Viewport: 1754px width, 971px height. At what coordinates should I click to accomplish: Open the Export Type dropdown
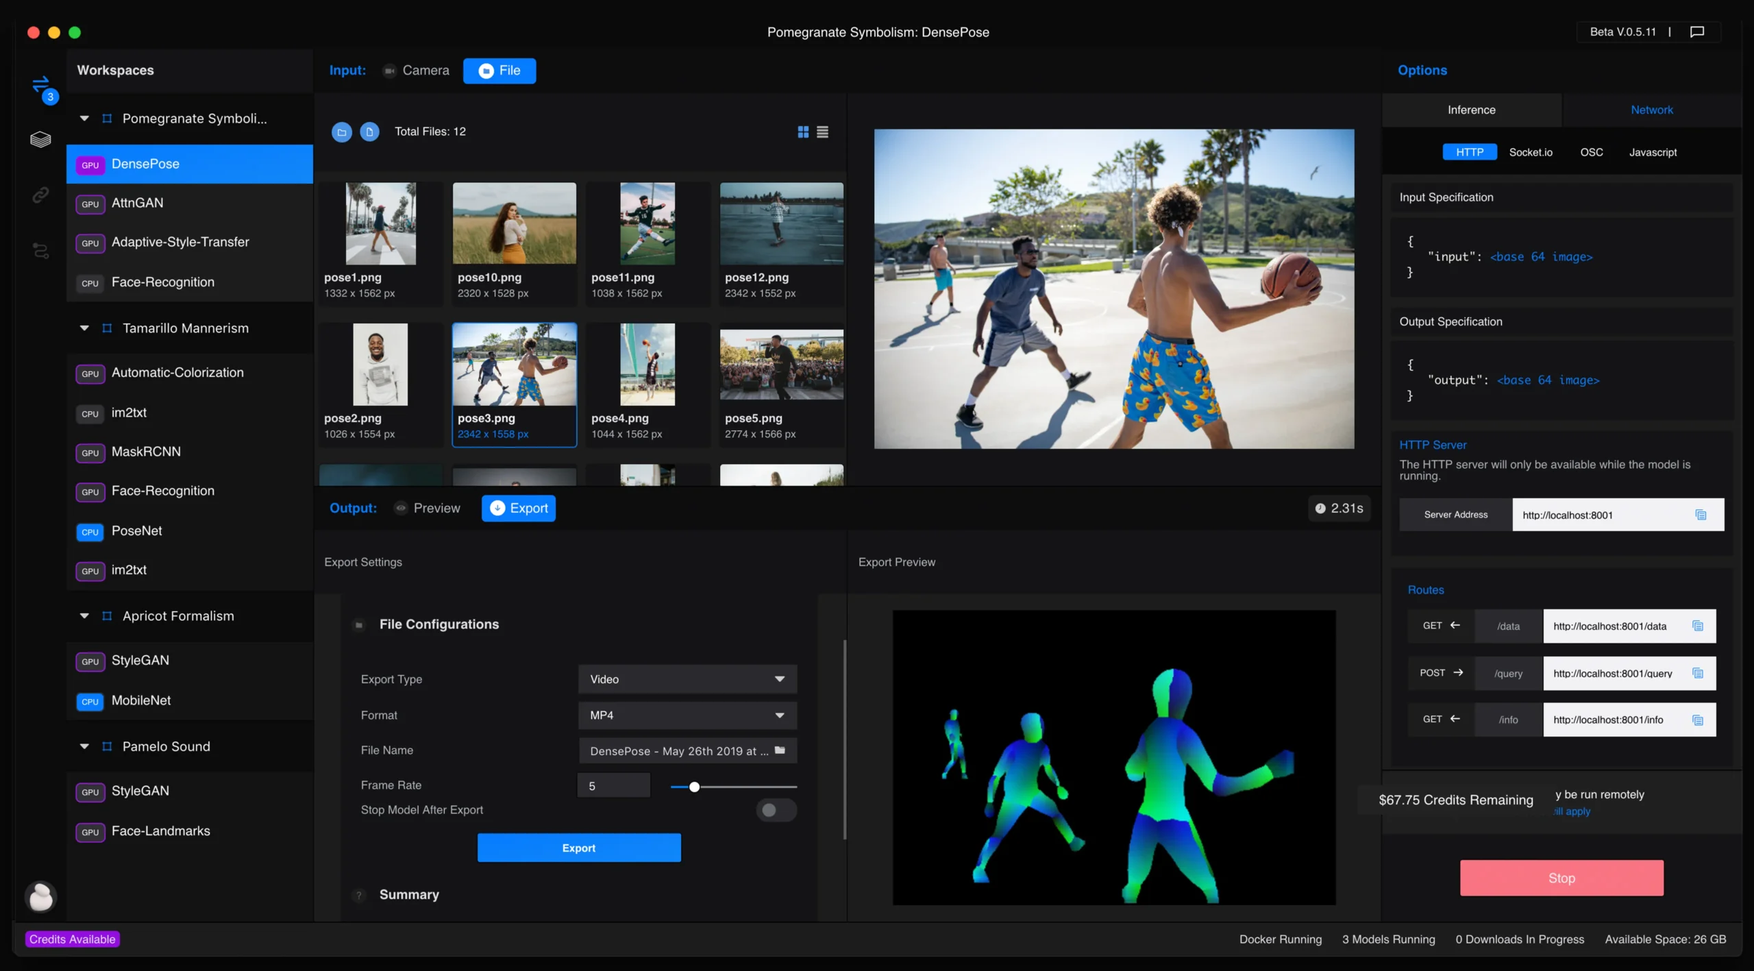(x=686, y=678)
